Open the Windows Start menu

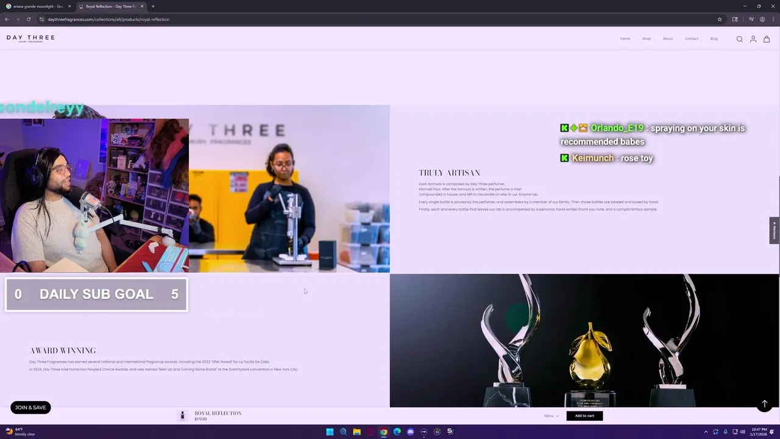[330, 432]
